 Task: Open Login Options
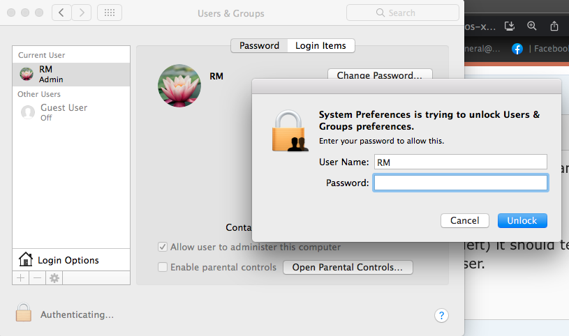(x=68, y=260)
